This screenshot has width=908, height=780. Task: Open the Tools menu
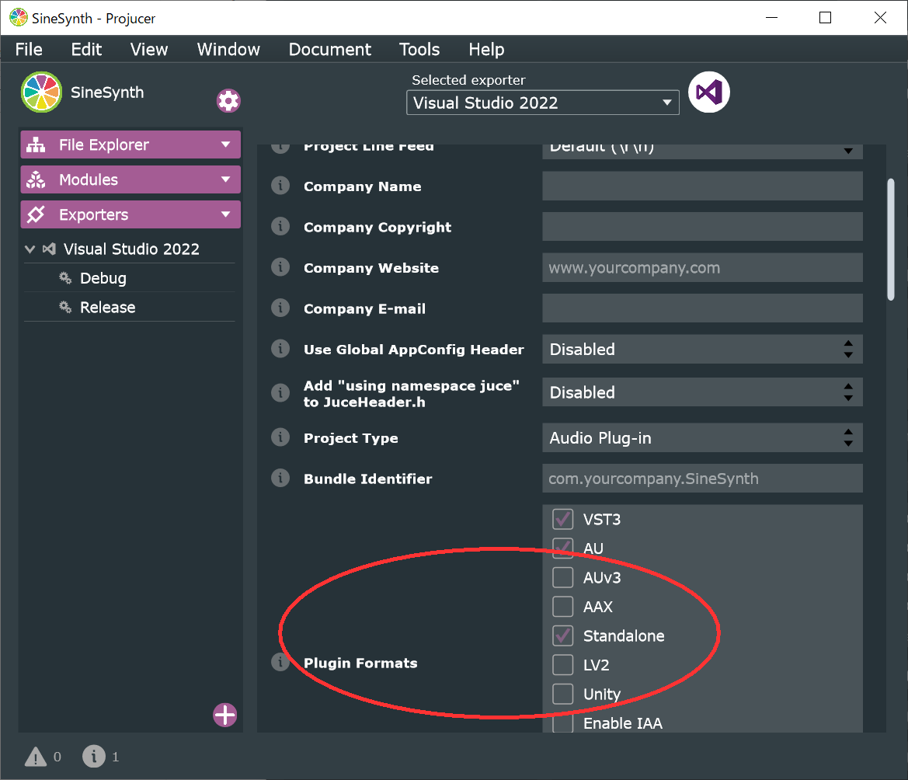419,49
